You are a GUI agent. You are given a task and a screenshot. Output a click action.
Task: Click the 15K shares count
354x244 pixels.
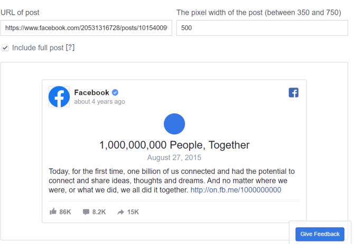tap(133, 212)
